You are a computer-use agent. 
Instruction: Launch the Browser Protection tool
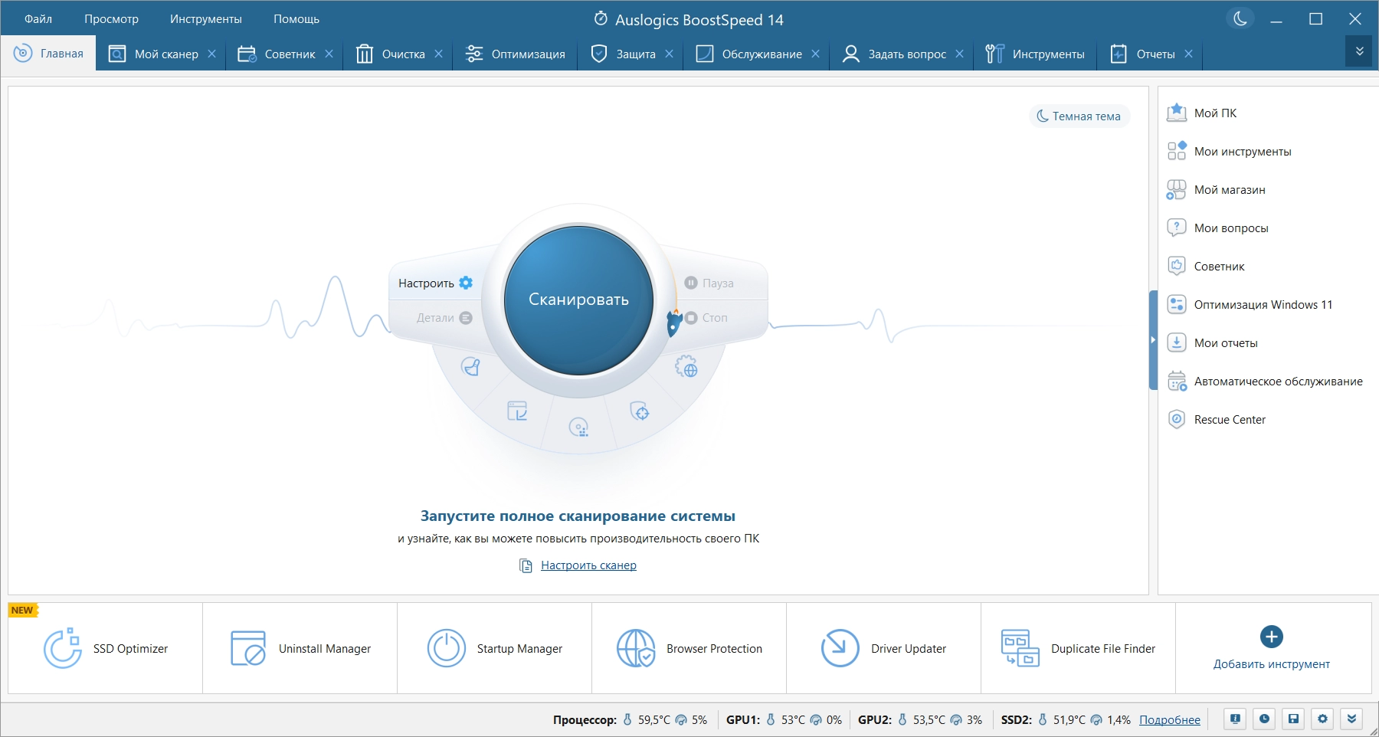(x=689, y=648)
